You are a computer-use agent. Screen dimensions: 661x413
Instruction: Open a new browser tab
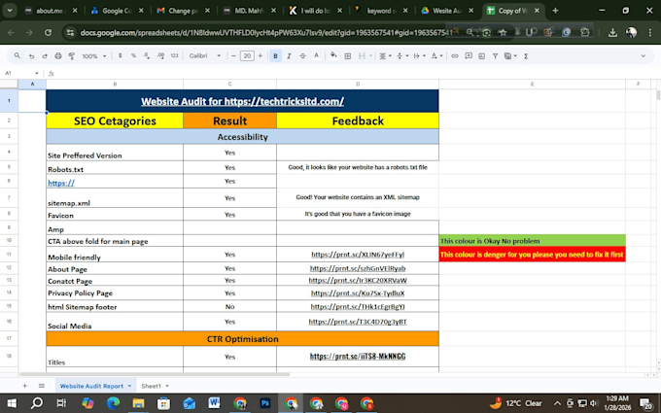click(x=555, y=11)
